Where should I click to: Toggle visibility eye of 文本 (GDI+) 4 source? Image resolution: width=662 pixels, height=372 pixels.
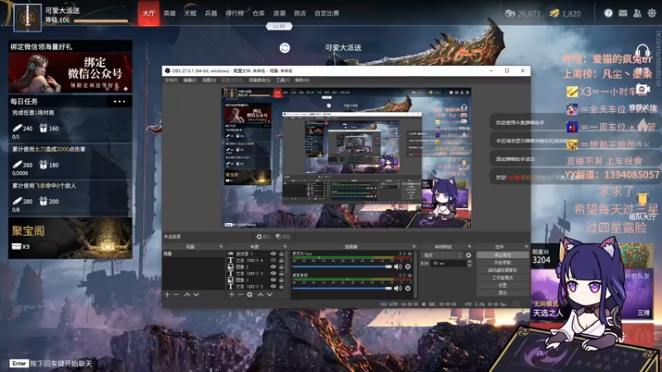[x=273, y=260]
